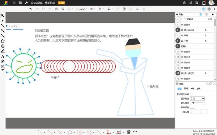Click the undo arrow in top toolbar
Image resolution: width=217 pixels, height=135 pixels.
point(31,9)
